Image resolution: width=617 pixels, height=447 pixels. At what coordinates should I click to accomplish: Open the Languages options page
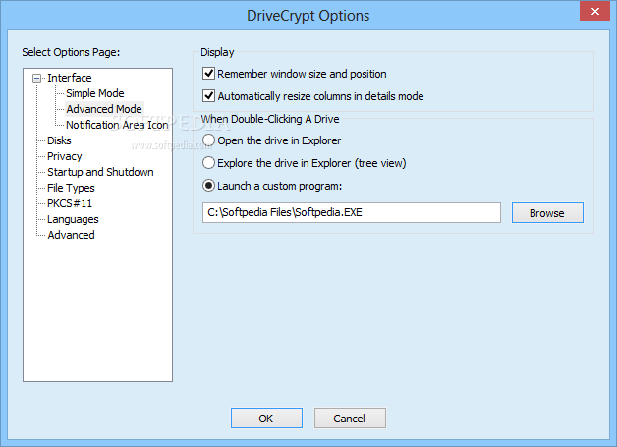pos(73,219)
